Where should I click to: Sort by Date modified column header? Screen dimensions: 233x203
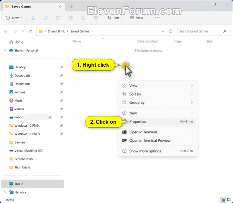coord(147,41)
